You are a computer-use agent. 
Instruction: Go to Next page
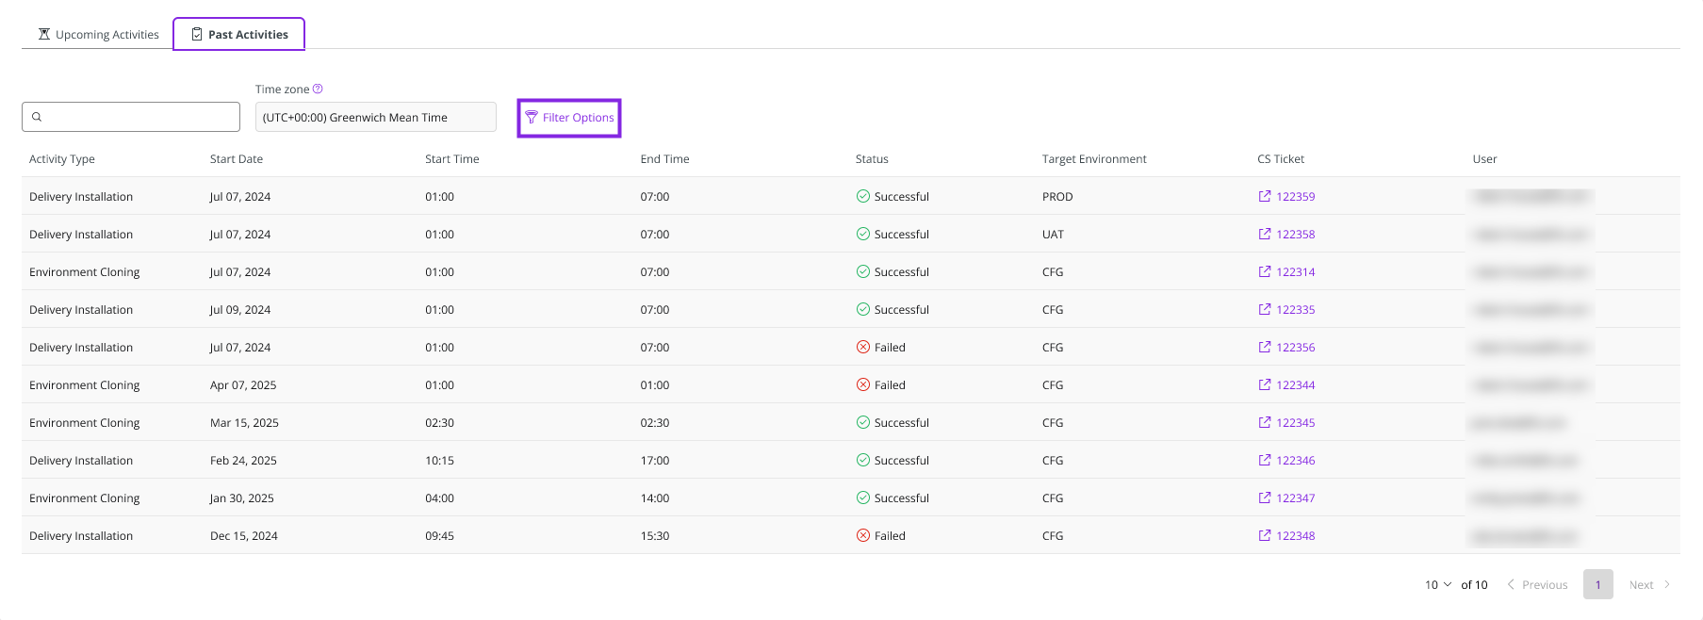pos(1649,584)
